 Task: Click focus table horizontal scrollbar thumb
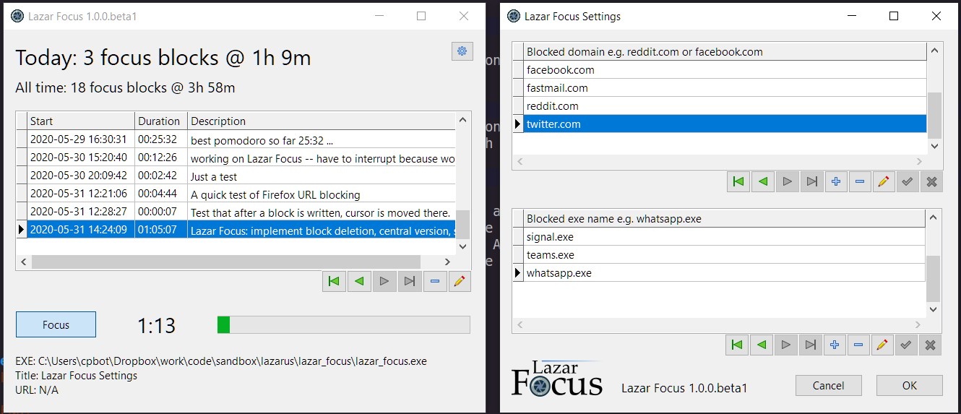tap(226, 262)
